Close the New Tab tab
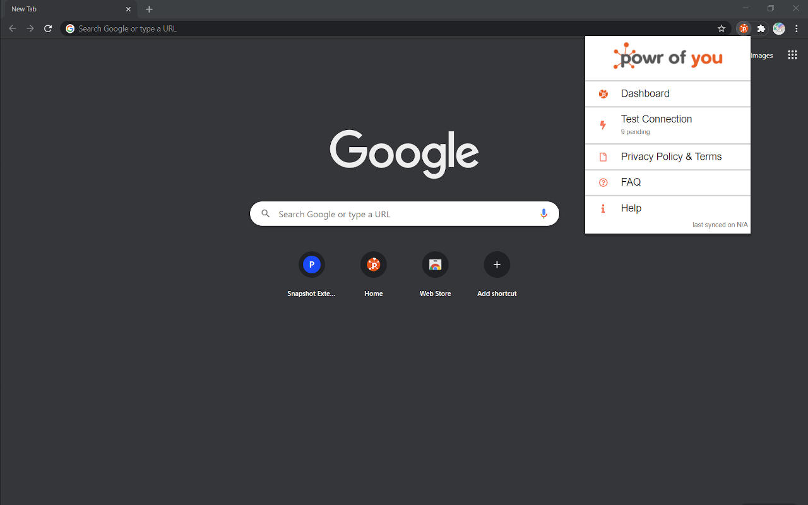Viewport: 808px width, 505px height. click(x=128, y=9)
